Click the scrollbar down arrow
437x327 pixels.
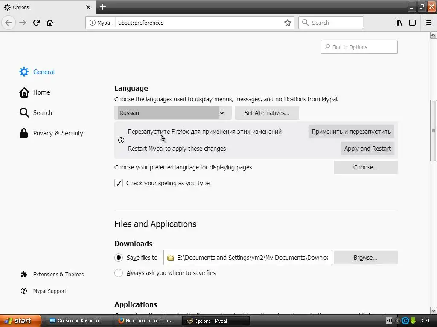(433, 310)
